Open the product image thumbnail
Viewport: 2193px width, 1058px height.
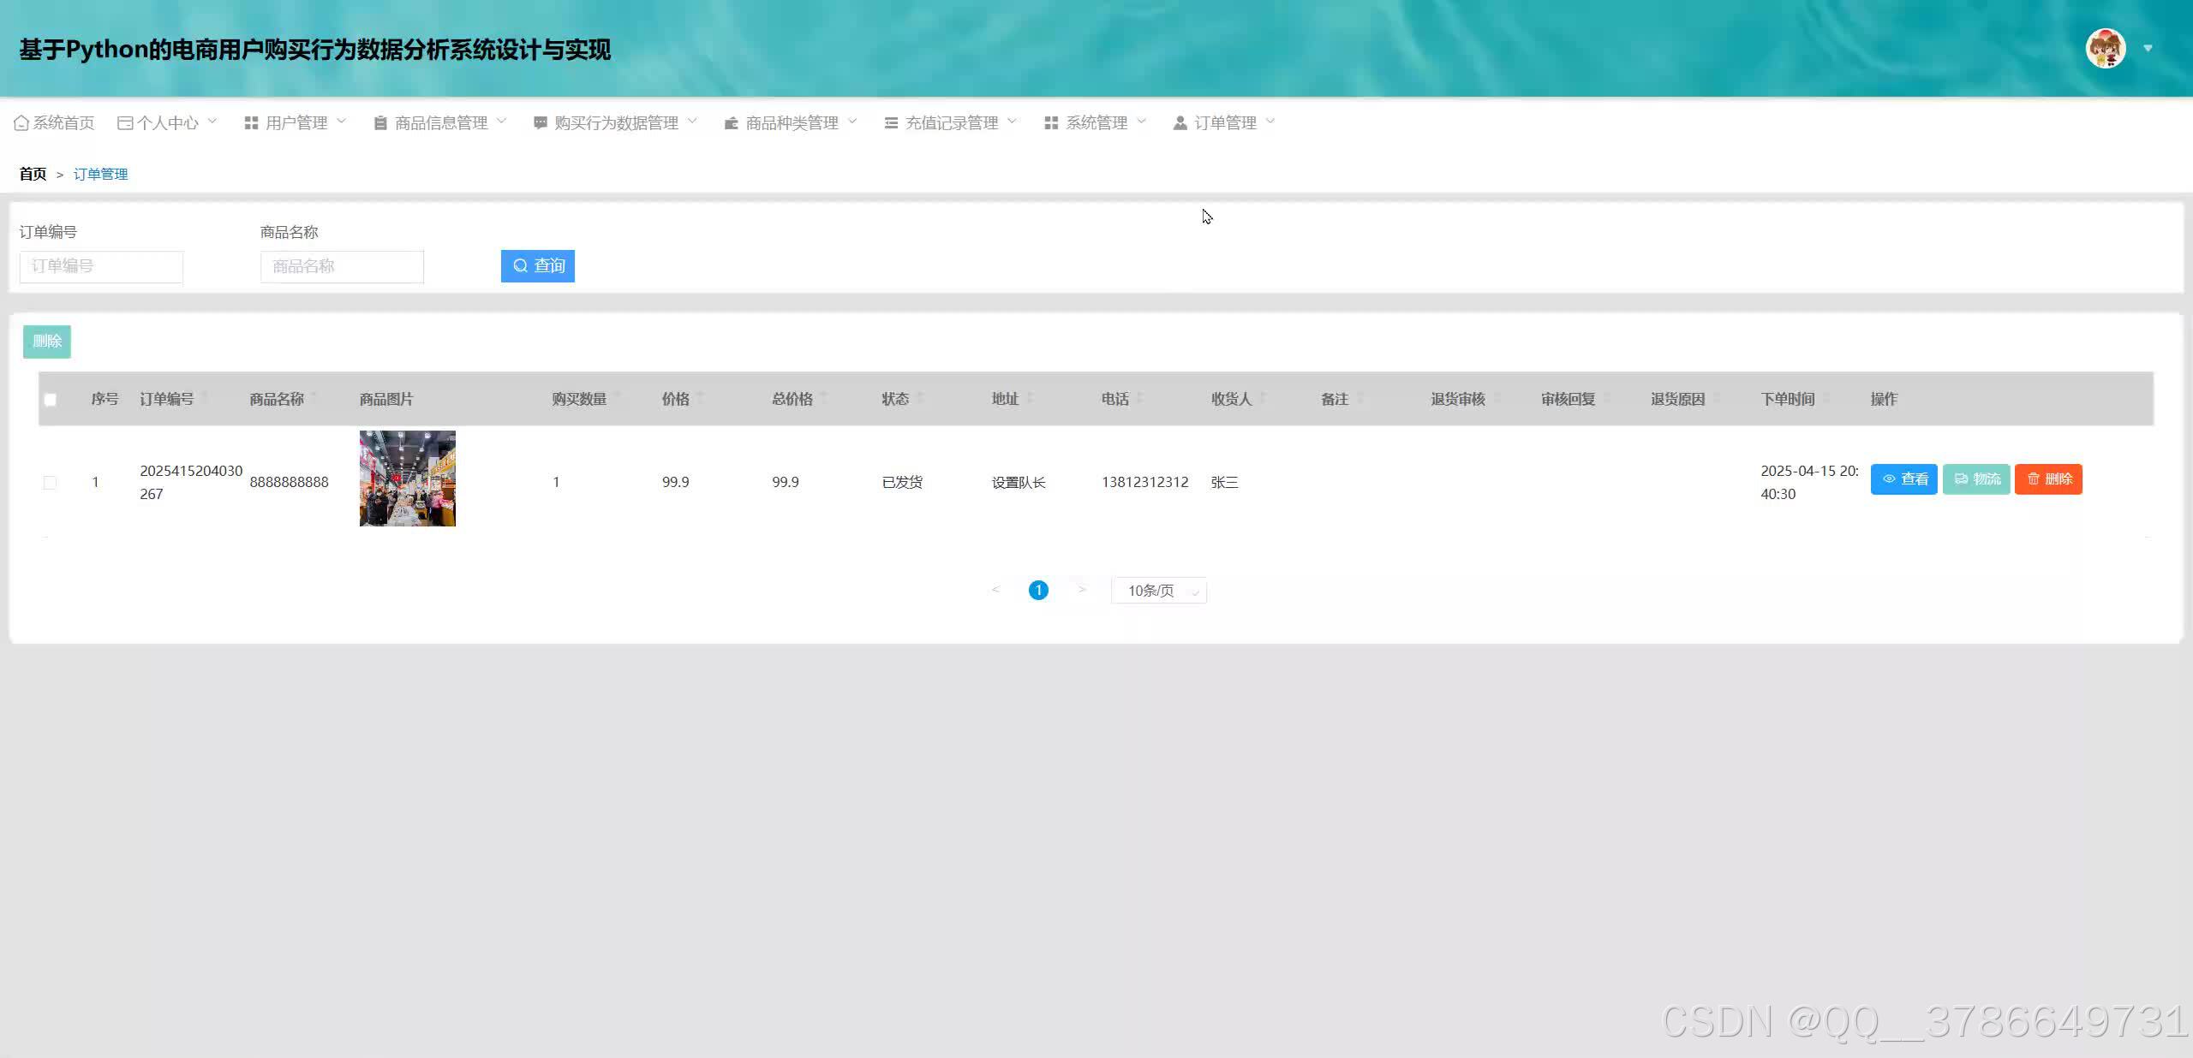pos(407,478)
